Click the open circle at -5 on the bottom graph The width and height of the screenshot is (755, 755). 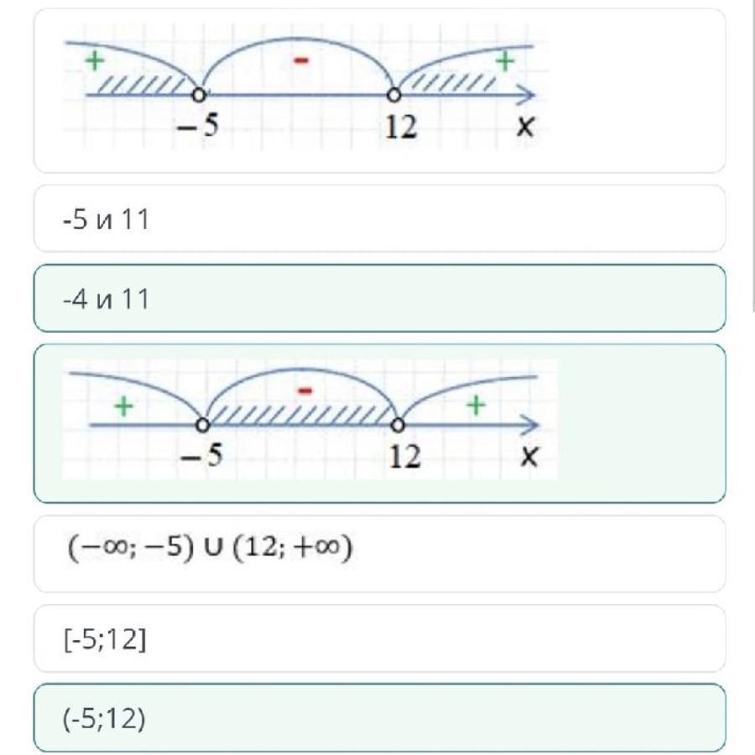click(202, 425)
